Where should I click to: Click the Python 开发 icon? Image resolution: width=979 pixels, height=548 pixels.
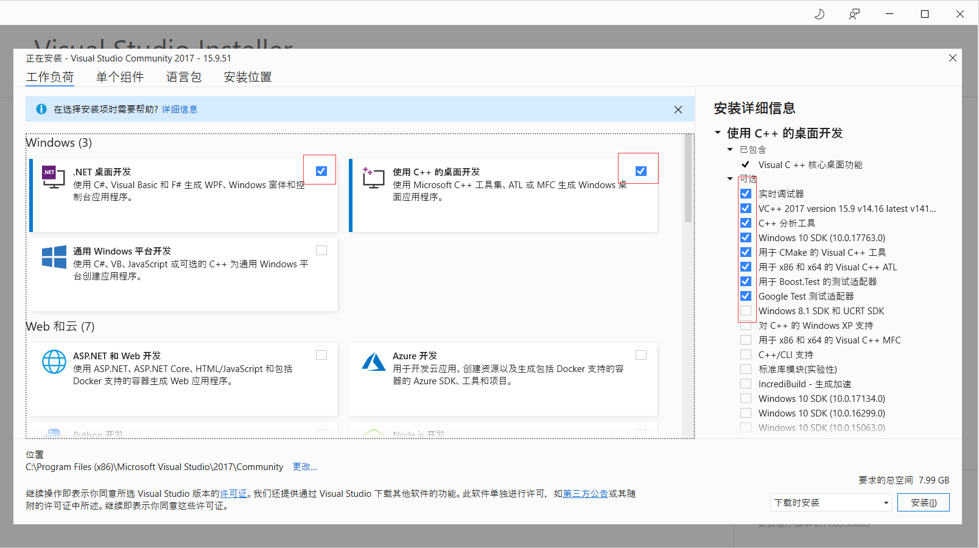click(54, 432)
